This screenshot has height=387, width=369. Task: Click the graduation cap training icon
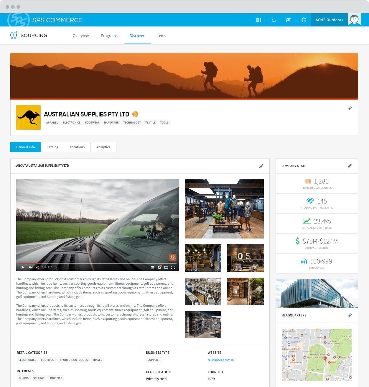click(x=289, y=20)
